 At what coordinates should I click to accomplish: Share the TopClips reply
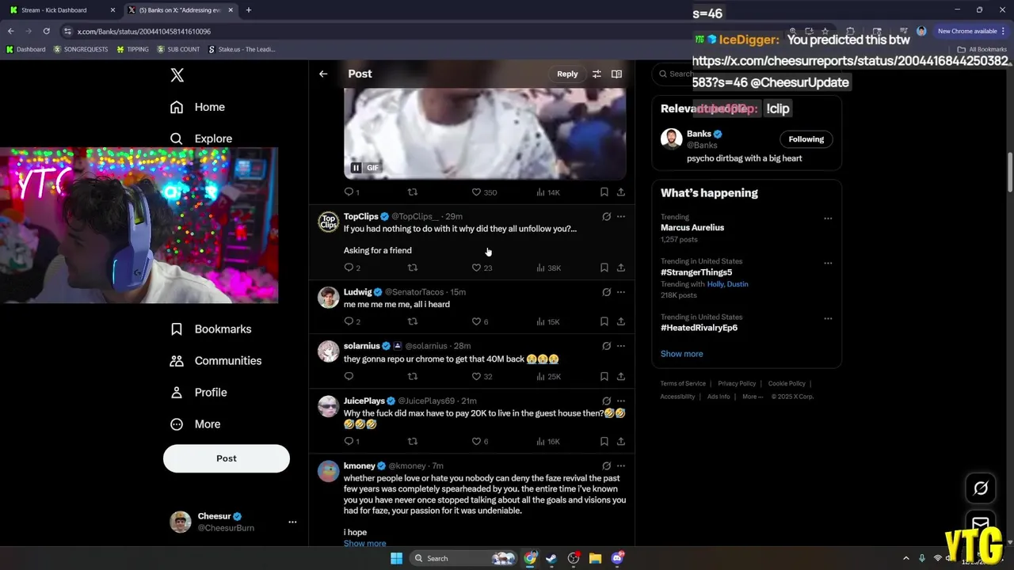click(621, 268)
